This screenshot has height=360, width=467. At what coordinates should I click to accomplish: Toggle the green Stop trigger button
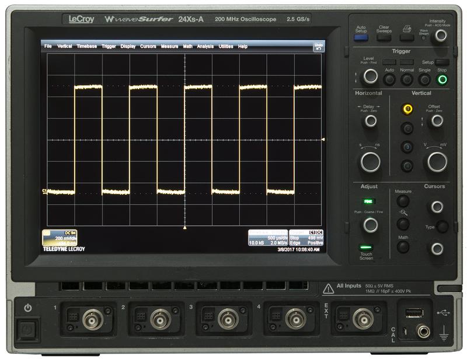pos(442,79)
